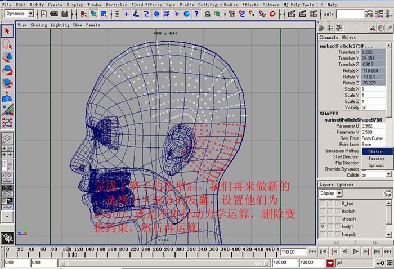Click the Visibility on value field
This screenshot has height=269, width=394.
point(373,107)
